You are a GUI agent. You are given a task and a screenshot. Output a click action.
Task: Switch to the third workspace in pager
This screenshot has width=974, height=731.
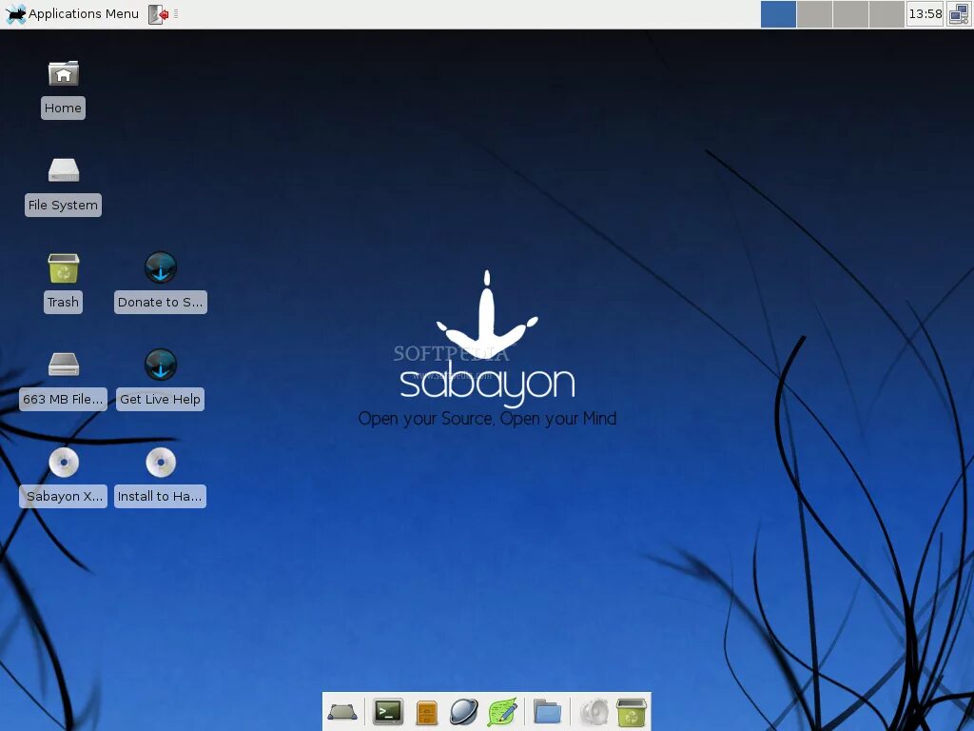point(849,13)
